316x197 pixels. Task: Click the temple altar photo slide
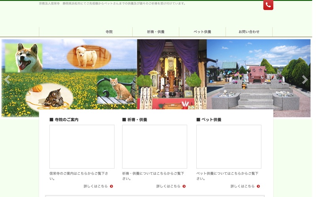point(172,74)
